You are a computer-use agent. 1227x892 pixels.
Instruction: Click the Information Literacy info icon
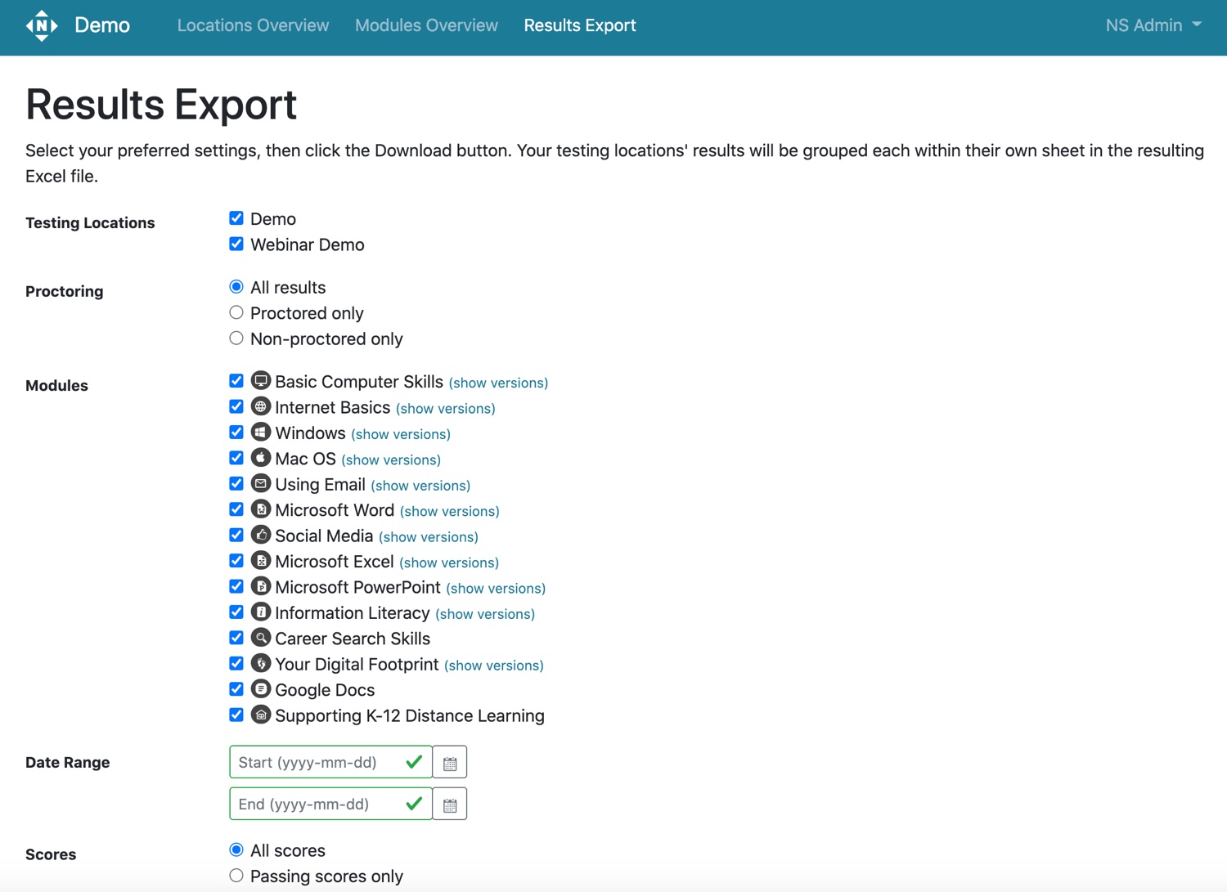260,612
